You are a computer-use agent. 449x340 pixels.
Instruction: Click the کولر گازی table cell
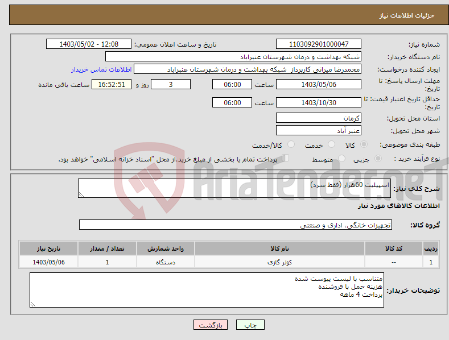279,262
